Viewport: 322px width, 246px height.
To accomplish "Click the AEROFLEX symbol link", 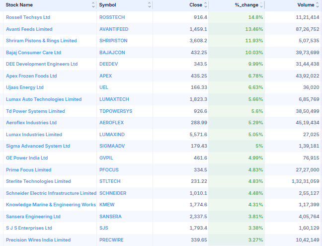I will coord(111,123).
